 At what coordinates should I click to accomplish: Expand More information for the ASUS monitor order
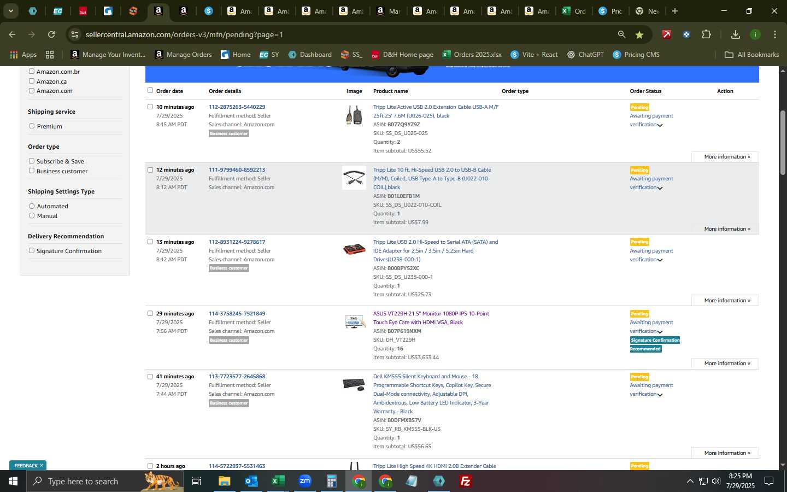725,364
